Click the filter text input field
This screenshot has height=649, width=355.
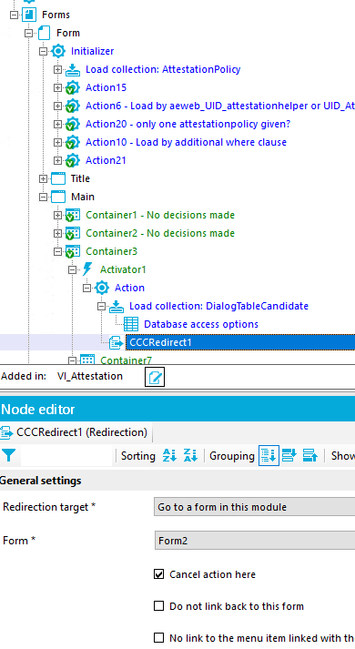click(66, 456)
